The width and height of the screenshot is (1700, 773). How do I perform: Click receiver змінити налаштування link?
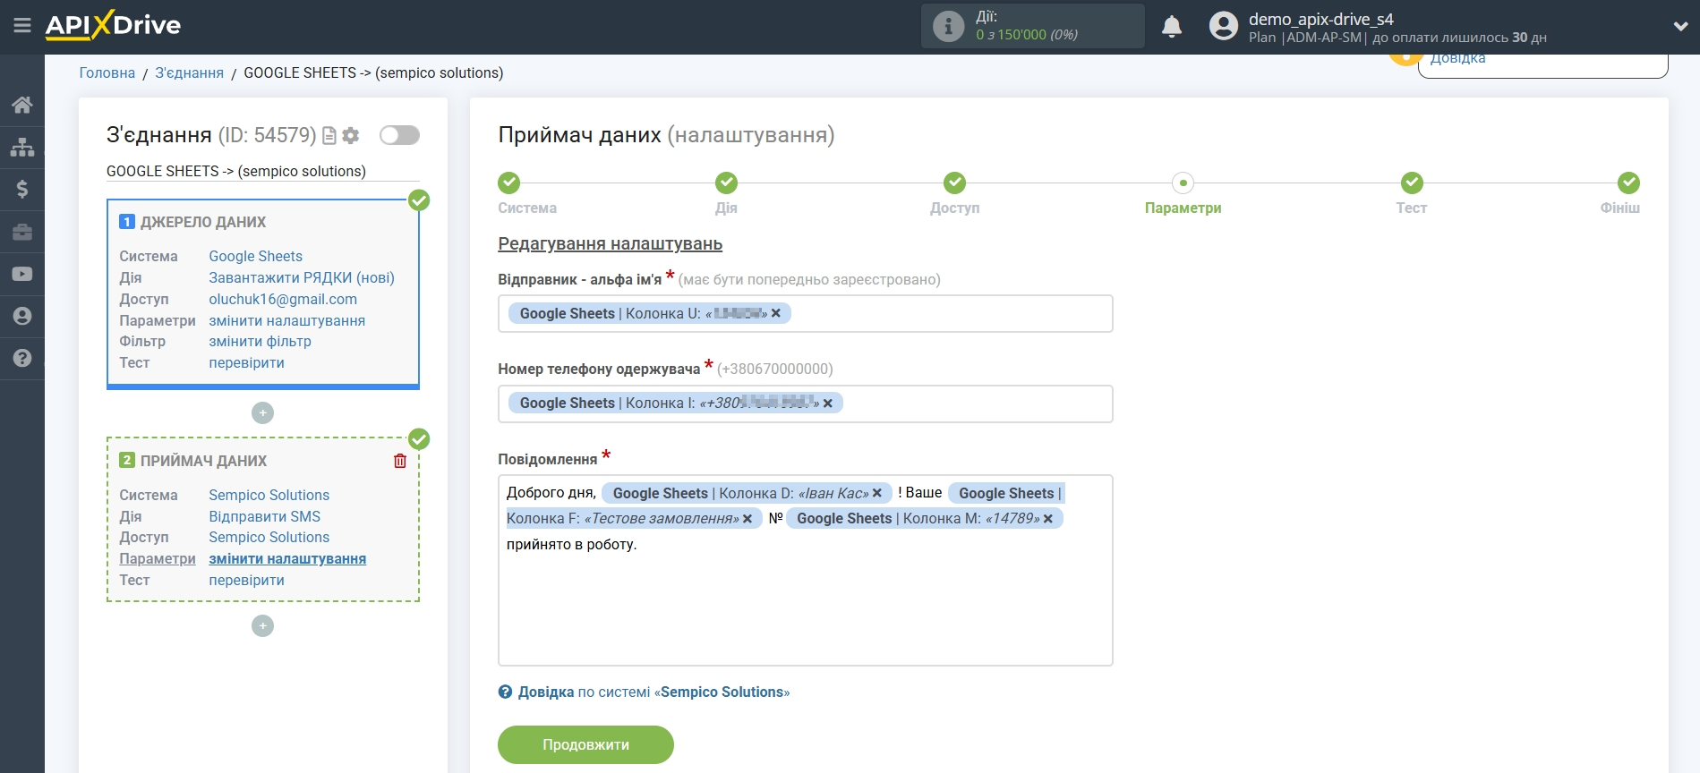click(287, 558)
